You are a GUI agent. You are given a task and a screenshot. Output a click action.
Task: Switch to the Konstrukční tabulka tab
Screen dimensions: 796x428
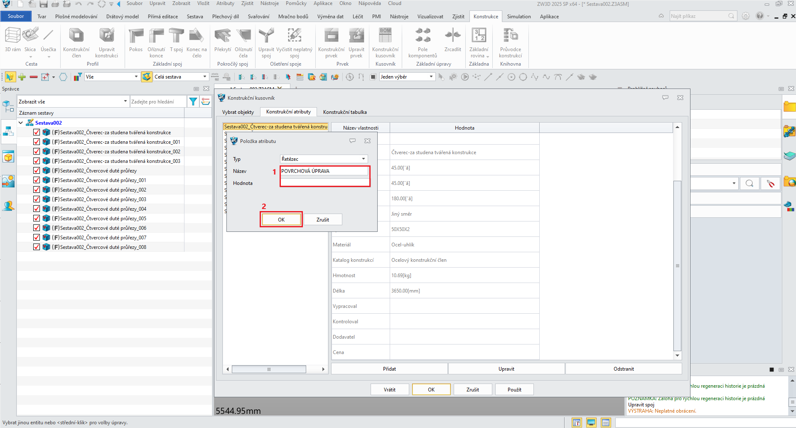tap(345, 112)
